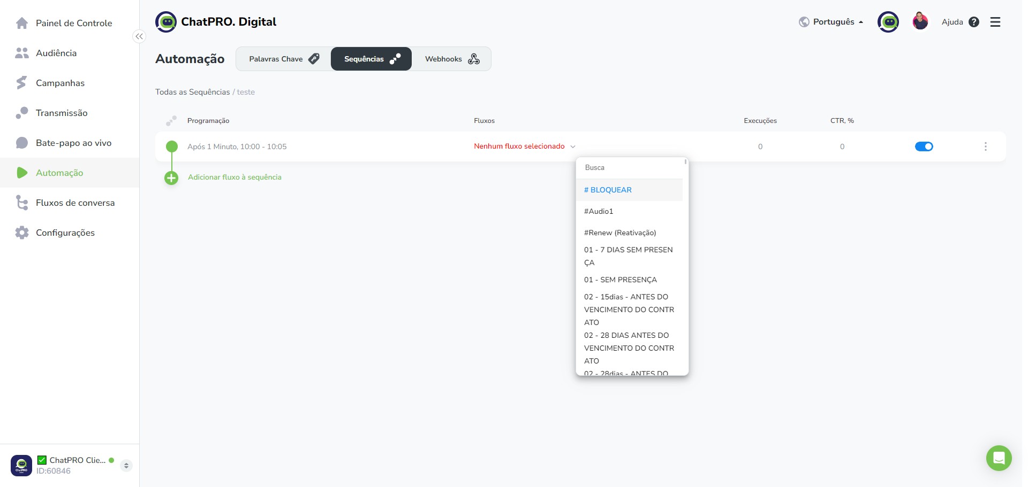The image size is (1028, 487).
Task: Open Configurações page
Action: point(70,233)
